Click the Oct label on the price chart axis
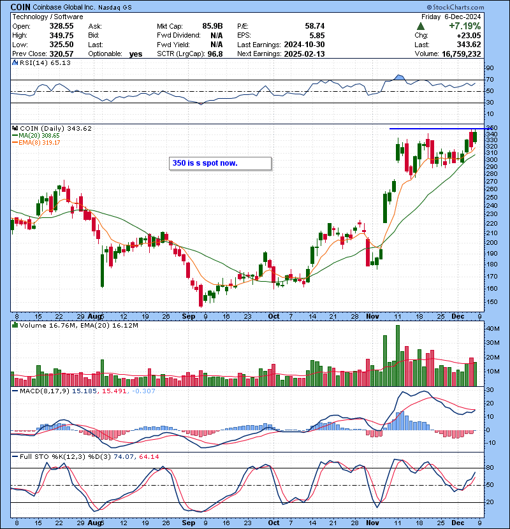Screen dimensions: 510x529 coord(273,317)
